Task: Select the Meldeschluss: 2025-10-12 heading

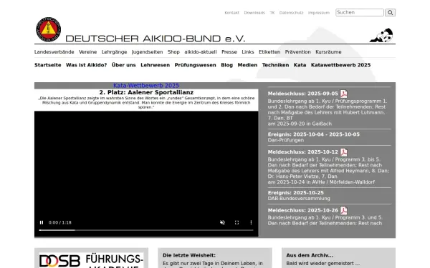Action: click(x=302, y=152)
